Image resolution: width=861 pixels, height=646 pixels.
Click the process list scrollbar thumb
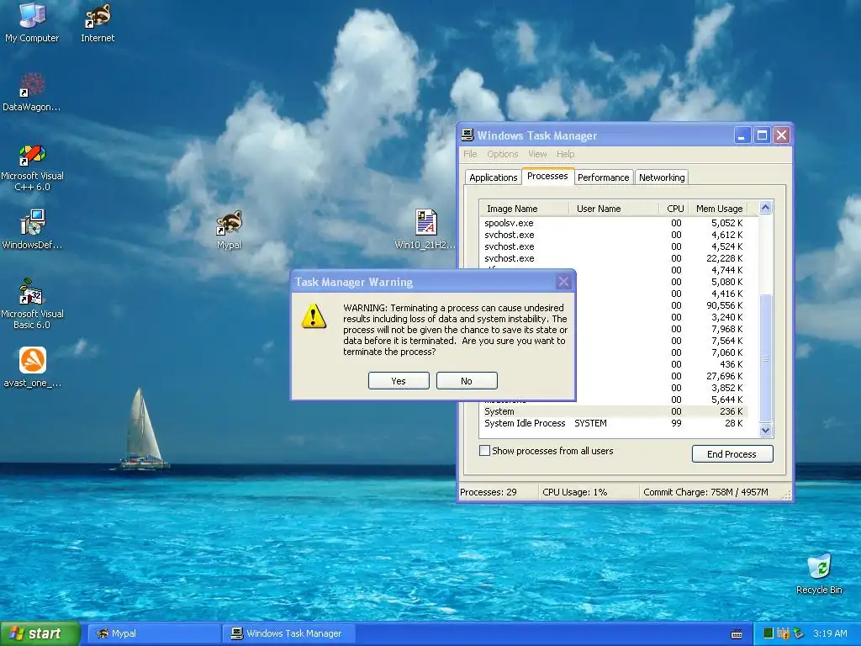coord(765,358)
